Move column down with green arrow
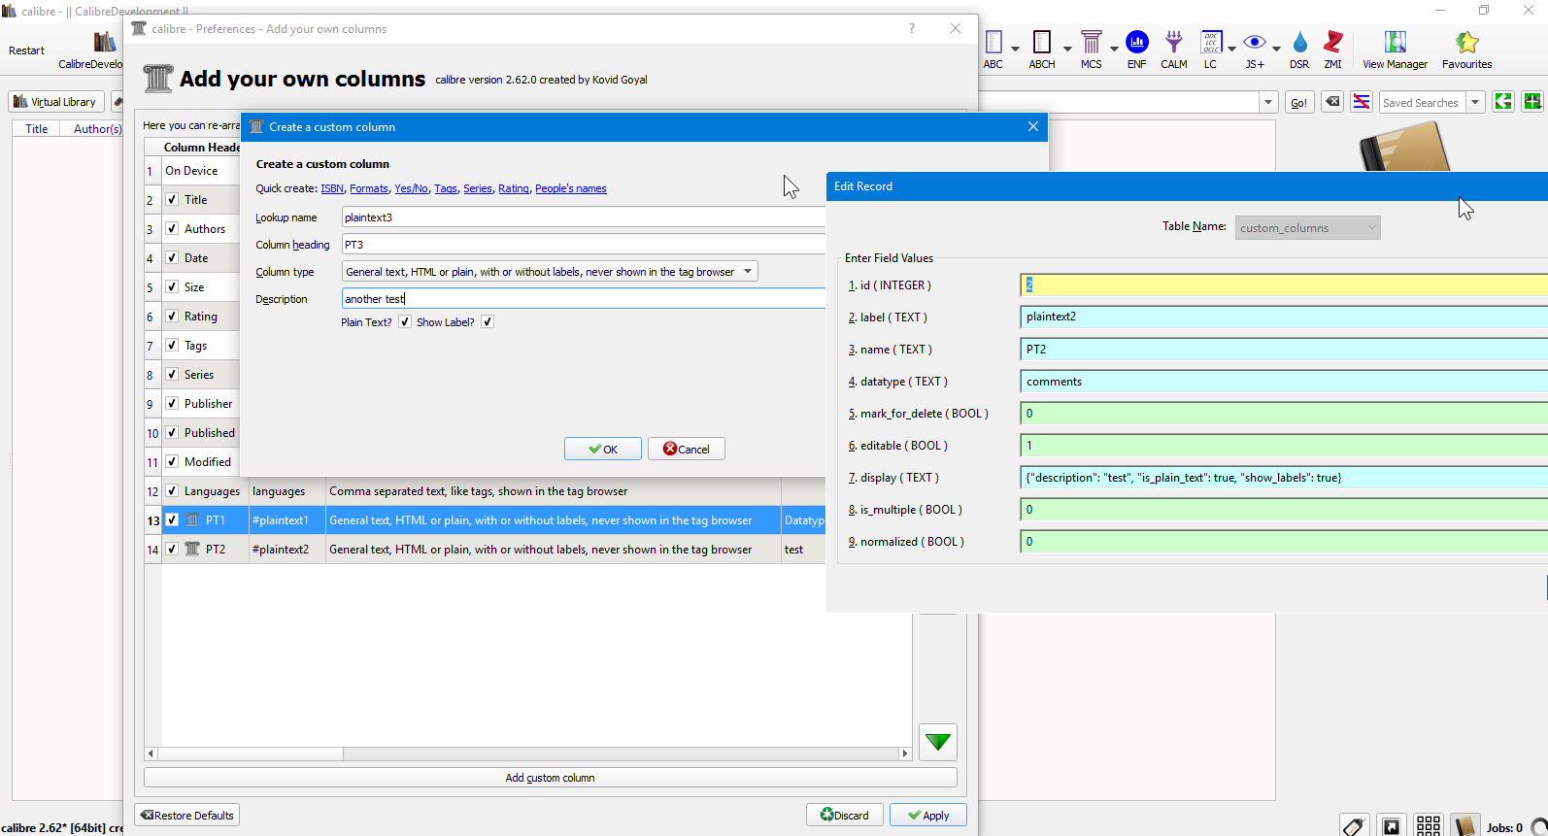The image size is (1548, 836). (938, 743)
